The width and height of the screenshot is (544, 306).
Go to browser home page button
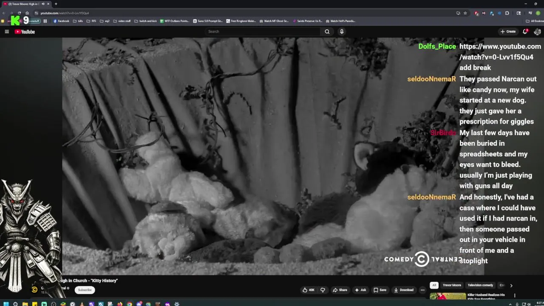coord(27,13)
